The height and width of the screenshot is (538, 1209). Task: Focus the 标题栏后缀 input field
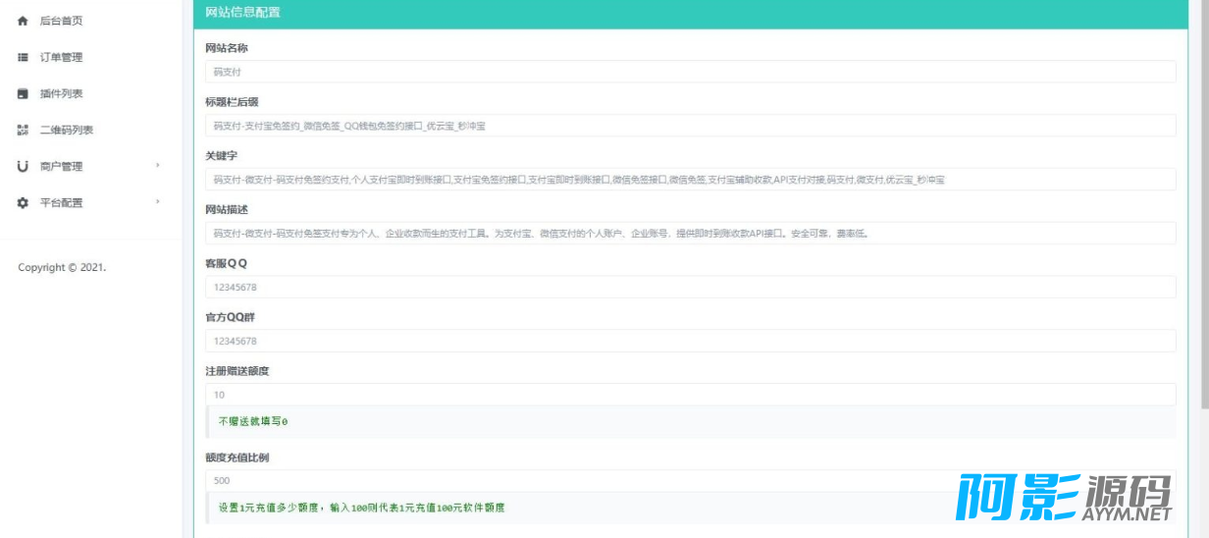click(x=690, y=126)
